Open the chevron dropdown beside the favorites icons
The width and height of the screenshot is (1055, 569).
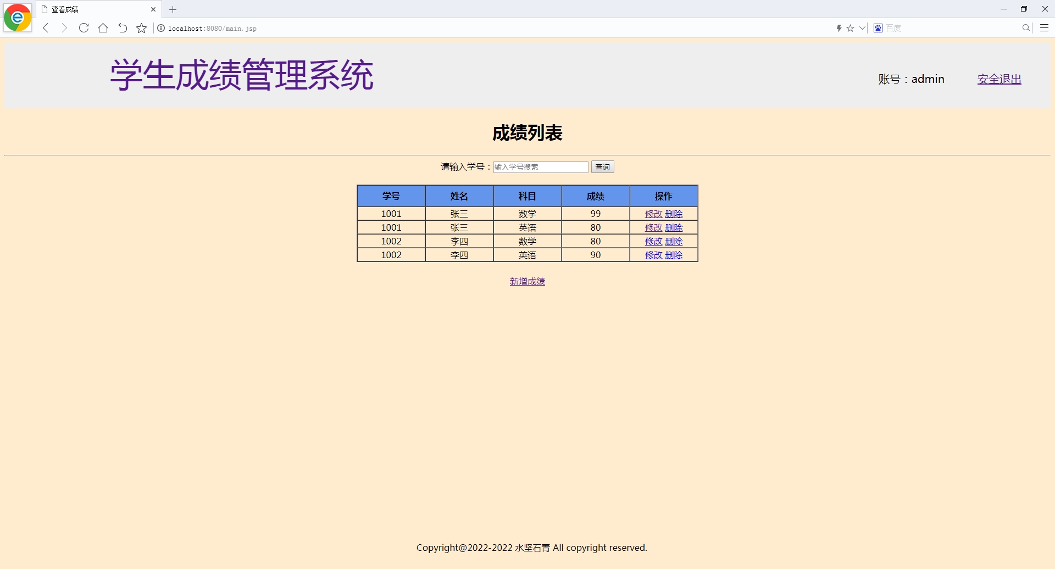tap(862, 28)
